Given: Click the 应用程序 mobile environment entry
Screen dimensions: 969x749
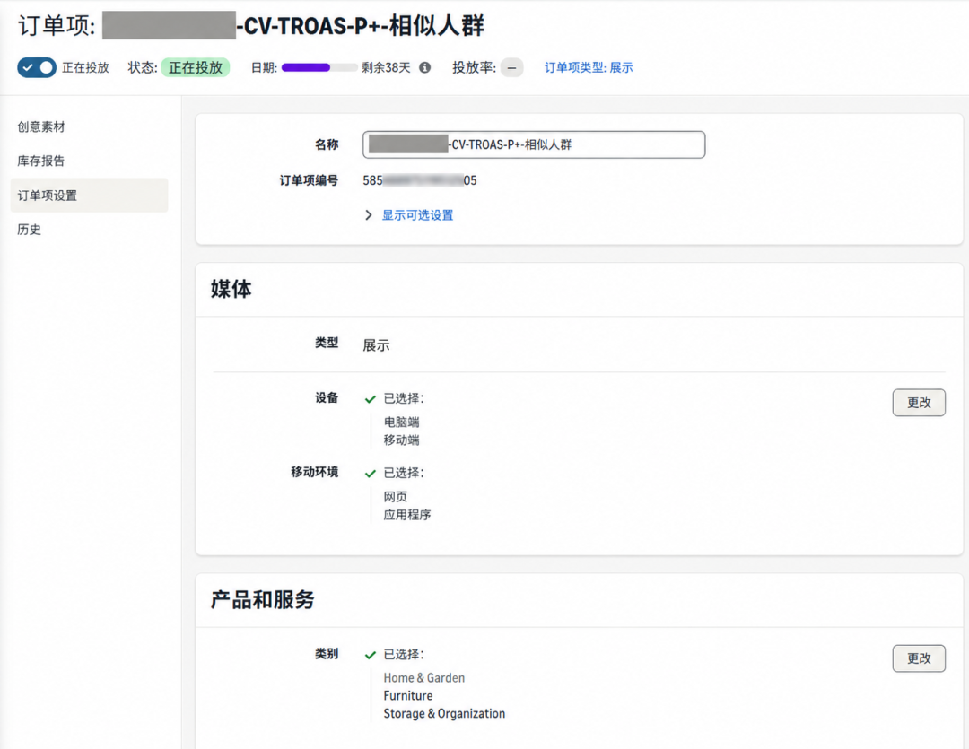Looking at the screenshot, I should tap(406, 515).
